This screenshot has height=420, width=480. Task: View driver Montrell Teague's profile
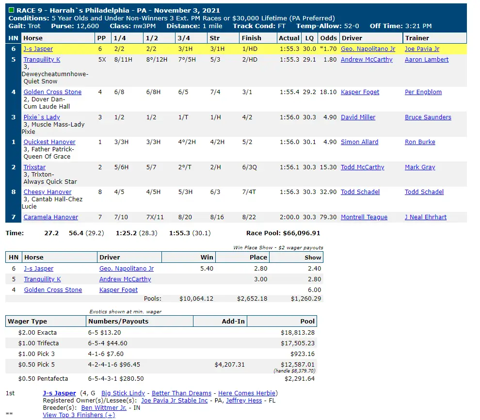pyautogui.click(x=364, y=217)
